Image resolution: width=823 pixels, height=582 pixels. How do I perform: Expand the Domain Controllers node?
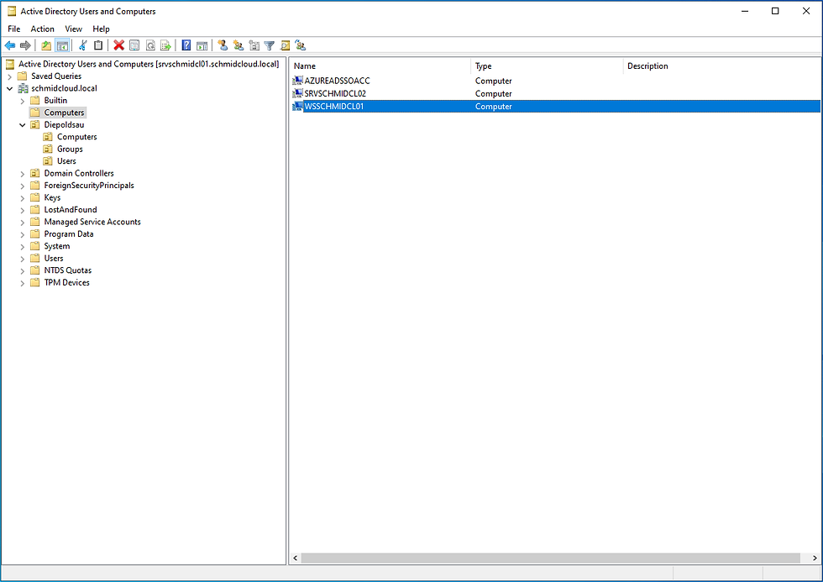pyautogui.click(x=22, y=174)
